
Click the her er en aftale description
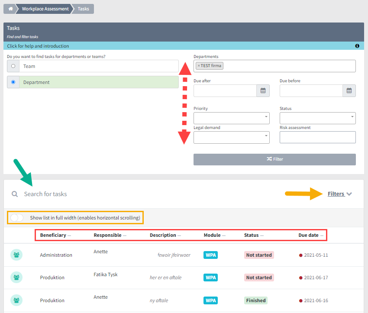point(166,278)
